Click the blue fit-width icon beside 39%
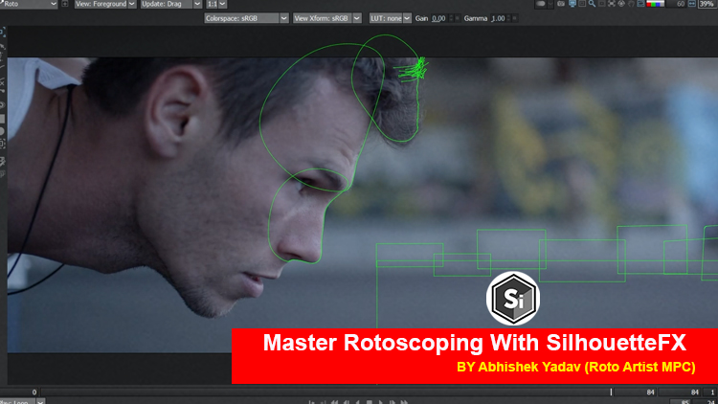Image resolution: width=718 pixels, height=404 pixels. (692, 4)
